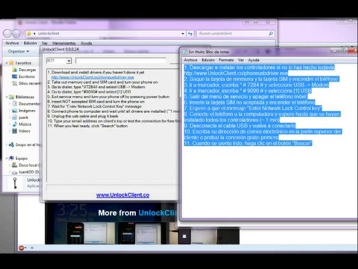This screenshot has width=358, height=269.
Task: Click the UnlockClient key icon in details pane
Action: pos(15,183)
